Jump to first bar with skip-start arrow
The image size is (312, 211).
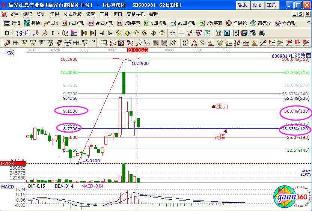pyautogui.click(x=84, y=33)
